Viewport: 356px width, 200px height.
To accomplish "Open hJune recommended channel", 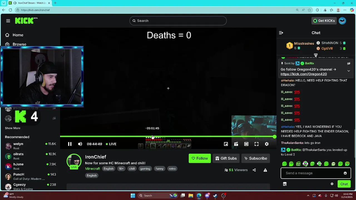I will click(30, 166).
